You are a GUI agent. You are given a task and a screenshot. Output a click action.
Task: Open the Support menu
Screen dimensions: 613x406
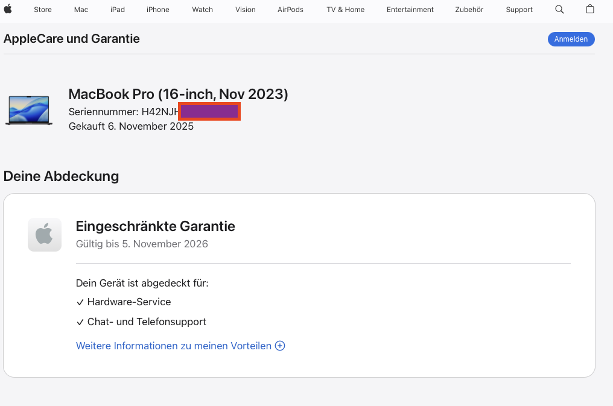[519, 10]
